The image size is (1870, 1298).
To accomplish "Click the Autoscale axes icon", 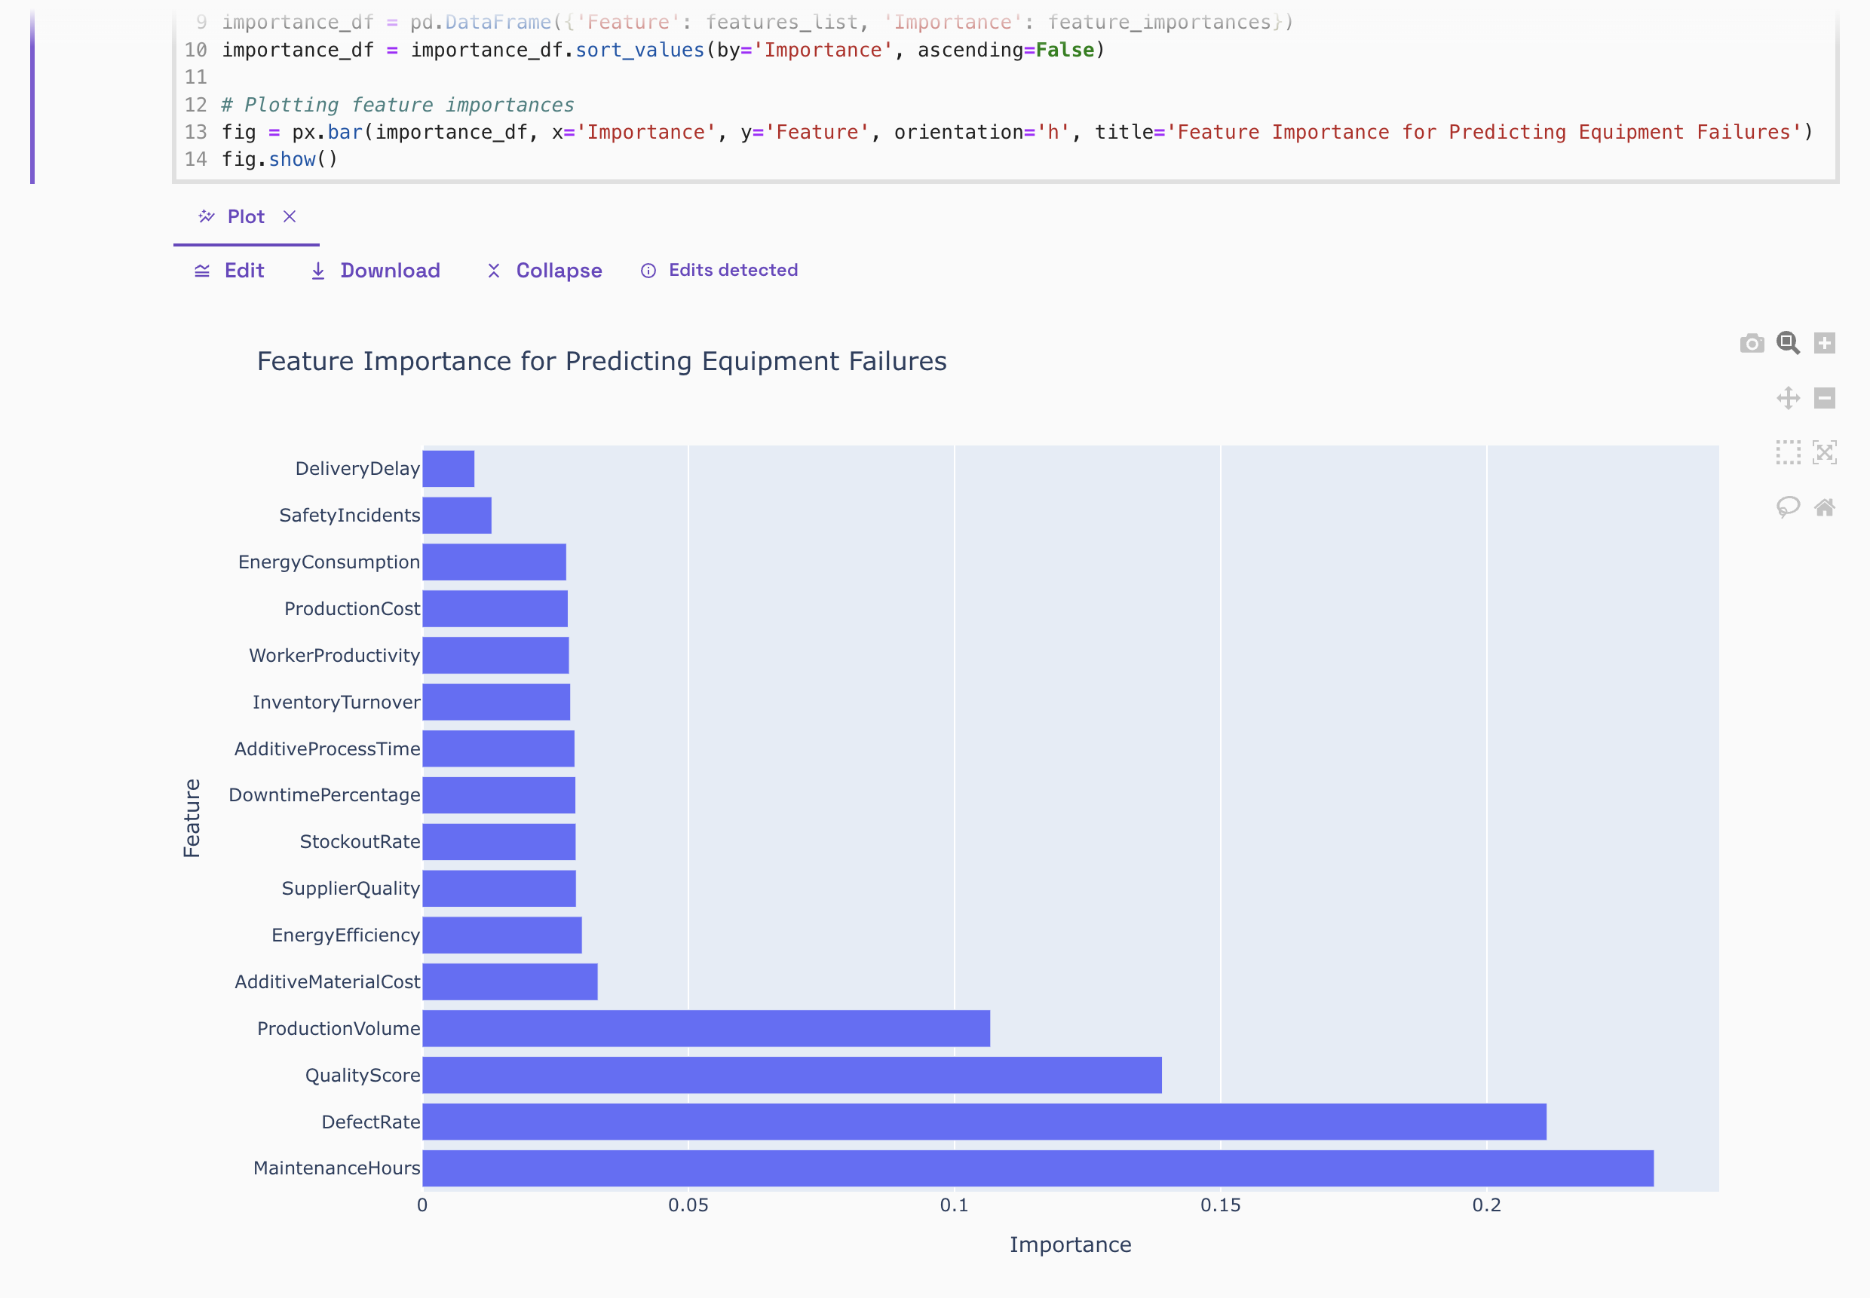I will click(1824, 452).
